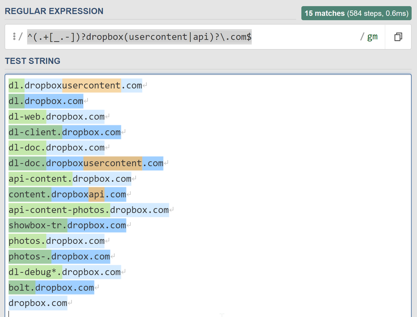Click the line 'dl-client.dropbox.com'
Screen dimensions: 417x317
pyautogui.click(x=65, y=132)
